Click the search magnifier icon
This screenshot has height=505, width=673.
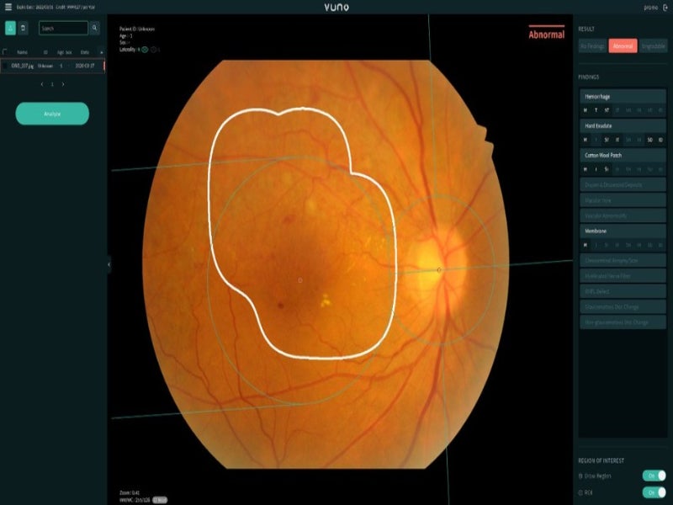[94, 28]
